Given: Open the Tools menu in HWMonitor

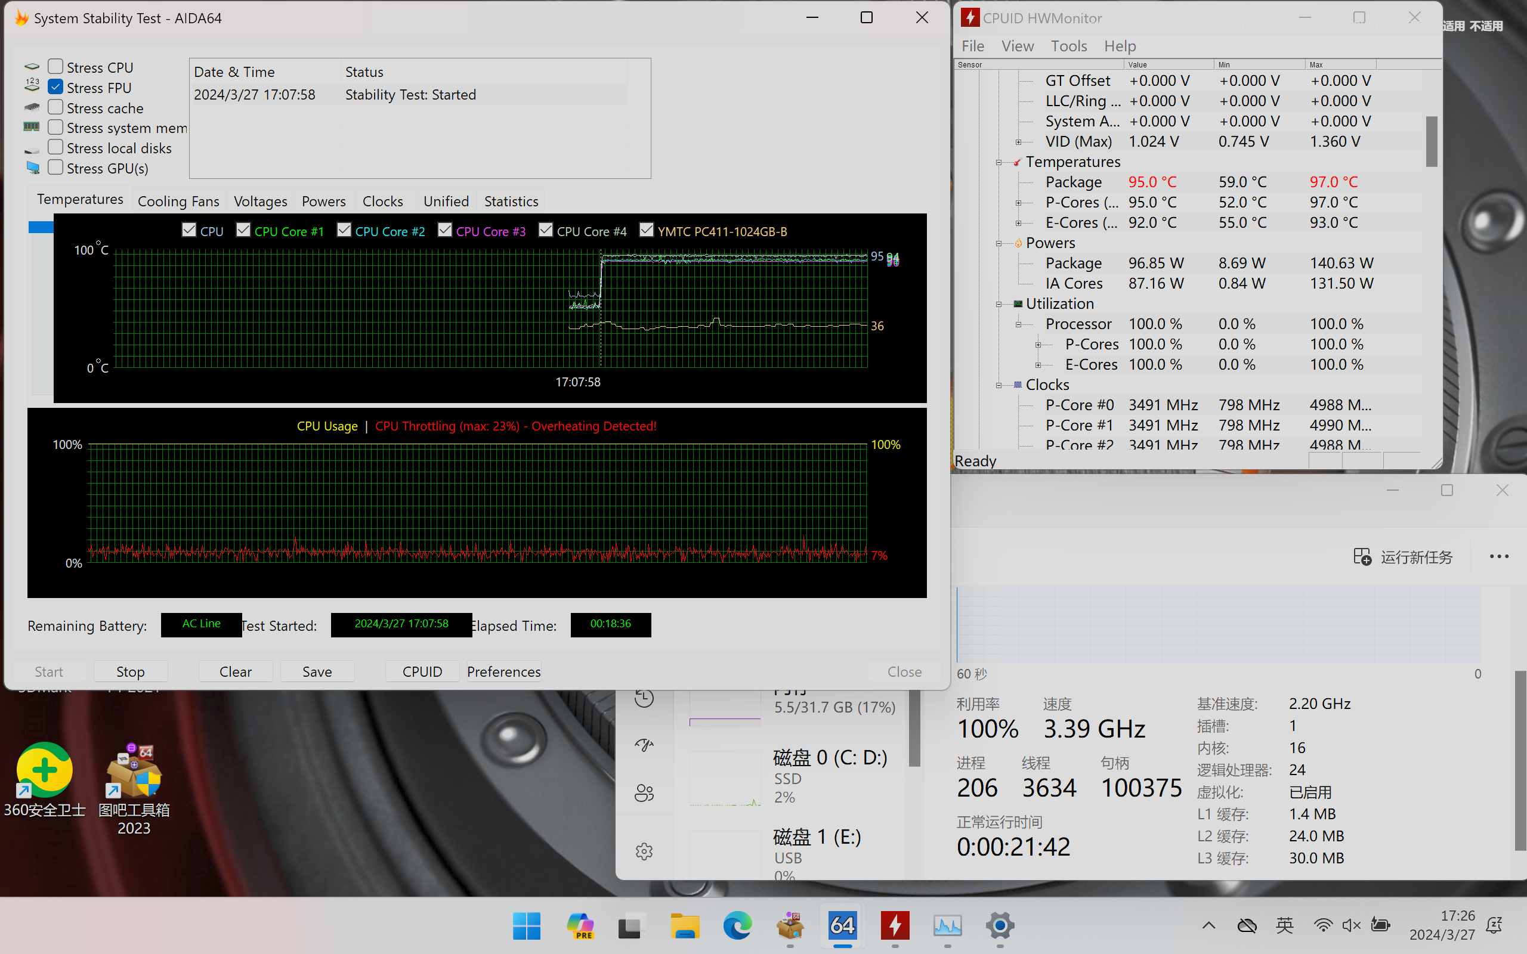Looking at the screenshot, I should pos(1068,46).
